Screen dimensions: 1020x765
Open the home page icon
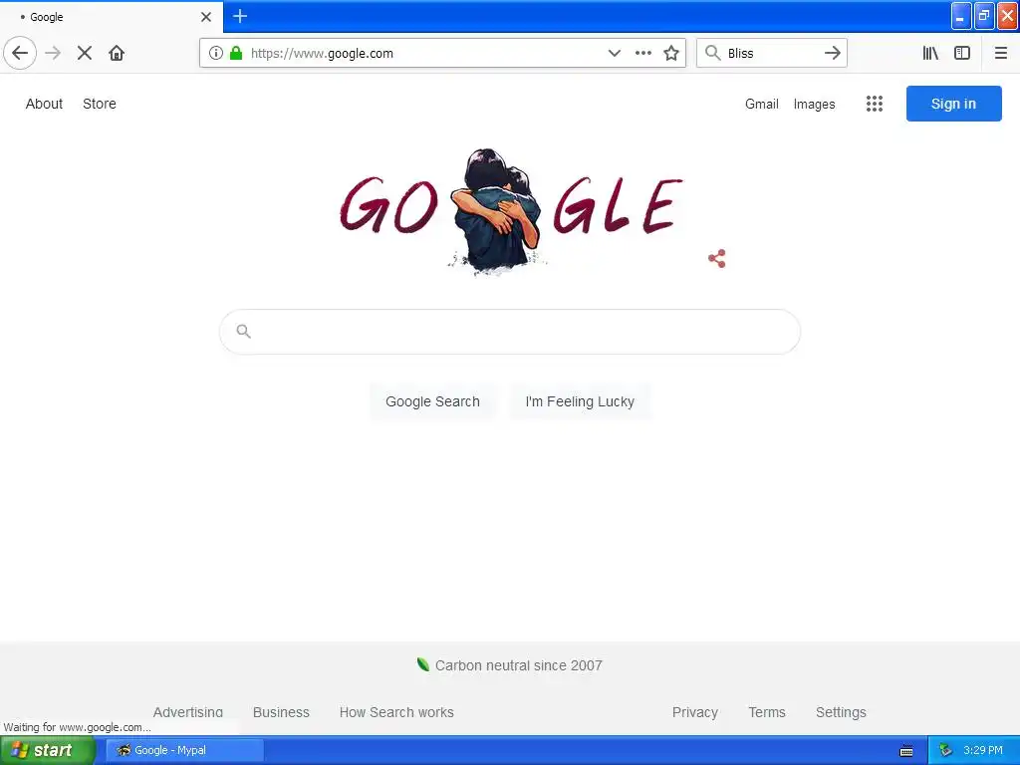(x=117, y=53)
